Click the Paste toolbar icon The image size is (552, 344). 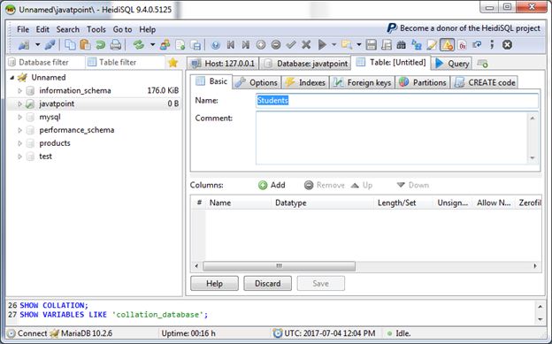[86, 45]
